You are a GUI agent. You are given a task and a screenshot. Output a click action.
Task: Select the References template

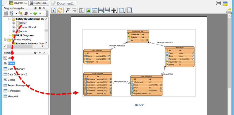[14, 91]
